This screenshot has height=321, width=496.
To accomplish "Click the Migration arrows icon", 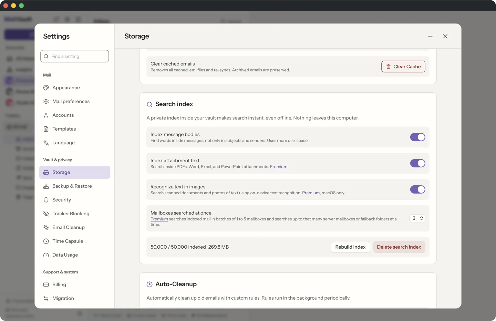I will pyautogui.click(x=46, y=299).
